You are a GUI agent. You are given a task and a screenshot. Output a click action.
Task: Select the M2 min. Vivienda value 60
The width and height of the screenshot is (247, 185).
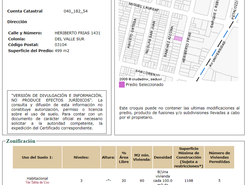point(142,181)
